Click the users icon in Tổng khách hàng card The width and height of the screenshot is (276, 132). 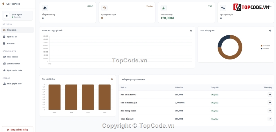tap(45, 8)
